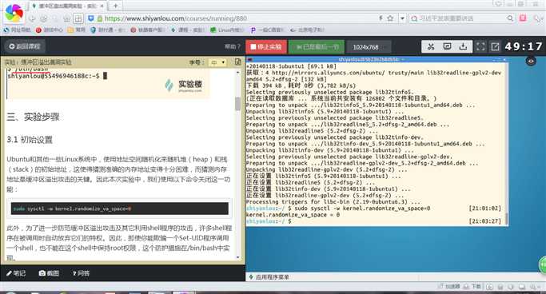Open the purple P bookmark
Viewport: 546px width, 294px height.
267,30
